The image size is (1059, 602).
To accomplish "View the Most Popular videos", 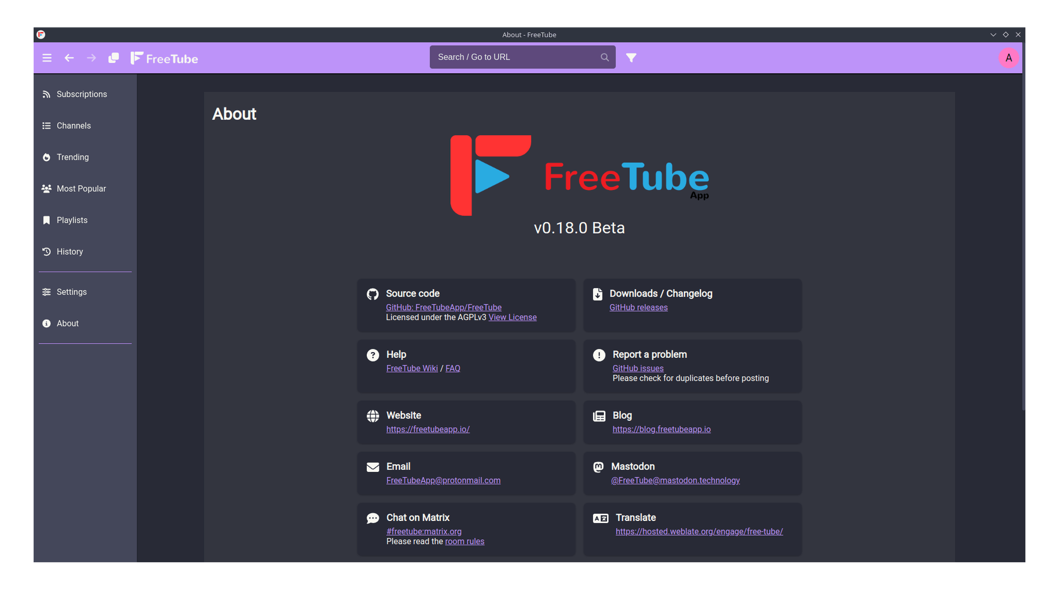I will tap(81, 189).
